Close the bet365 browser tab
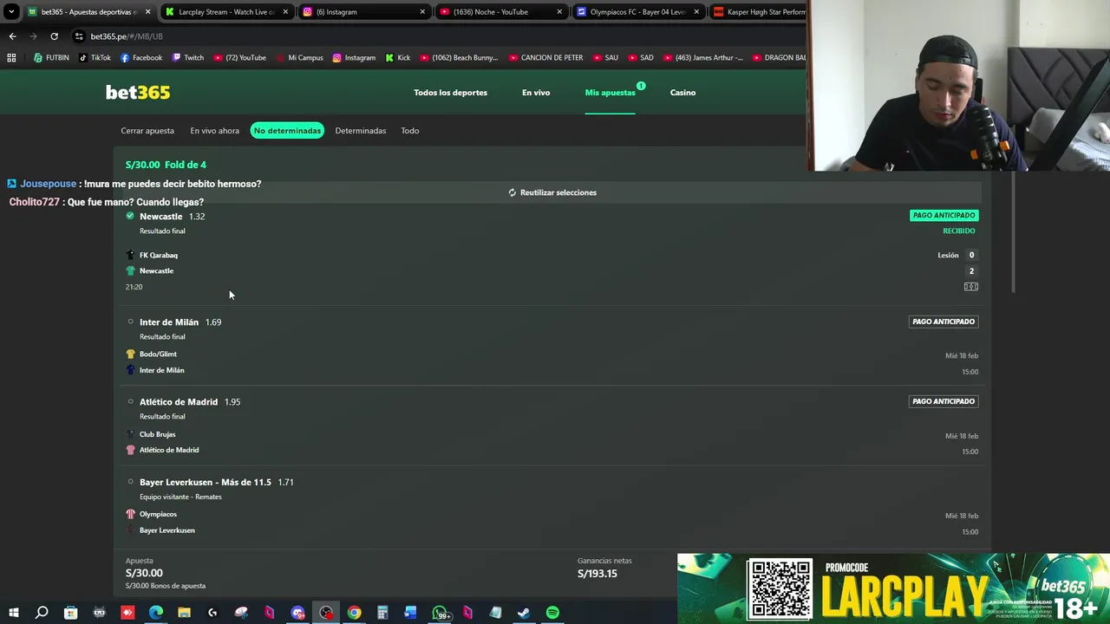Viewport: 1110px width, 624px height. (x=147, y=12)
